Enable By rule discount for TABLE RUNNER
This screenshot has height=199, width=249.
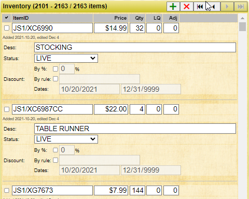(56, 160)
